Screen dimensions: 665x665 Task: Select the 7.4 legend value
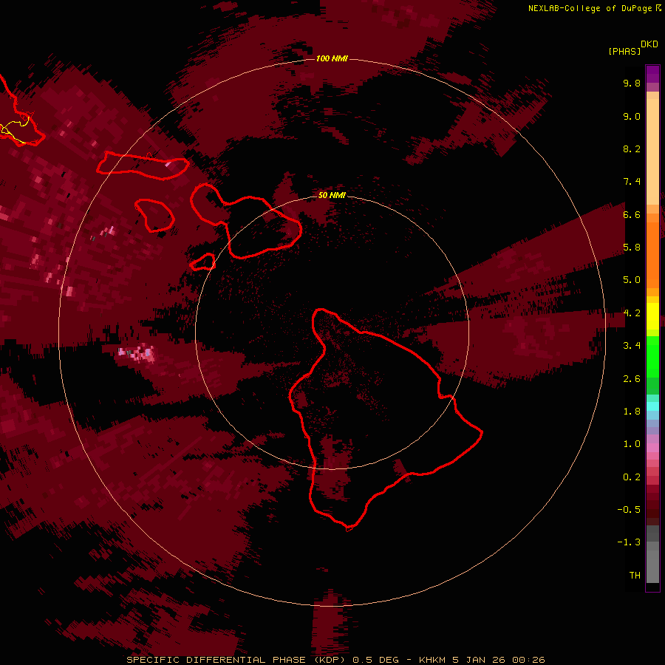click(x=632, y=182)
